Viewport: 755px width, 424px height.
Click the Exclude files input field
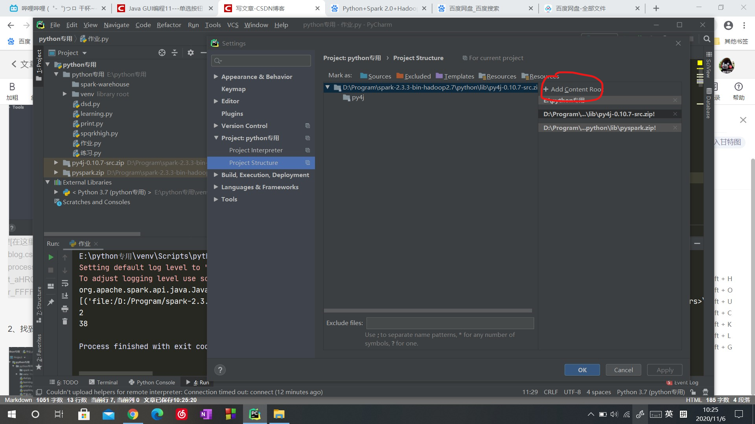[450, 323]
